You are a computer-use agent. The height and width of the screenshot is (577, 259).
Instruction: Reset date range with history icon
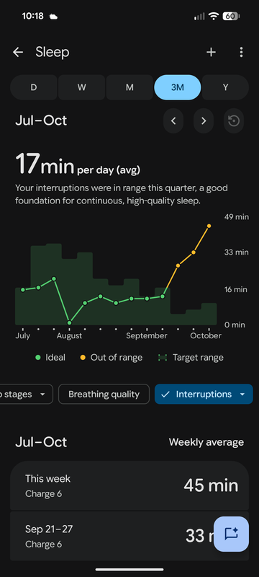234,120
